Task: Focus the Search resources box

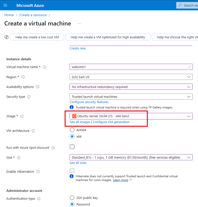Action: [187, 5]
